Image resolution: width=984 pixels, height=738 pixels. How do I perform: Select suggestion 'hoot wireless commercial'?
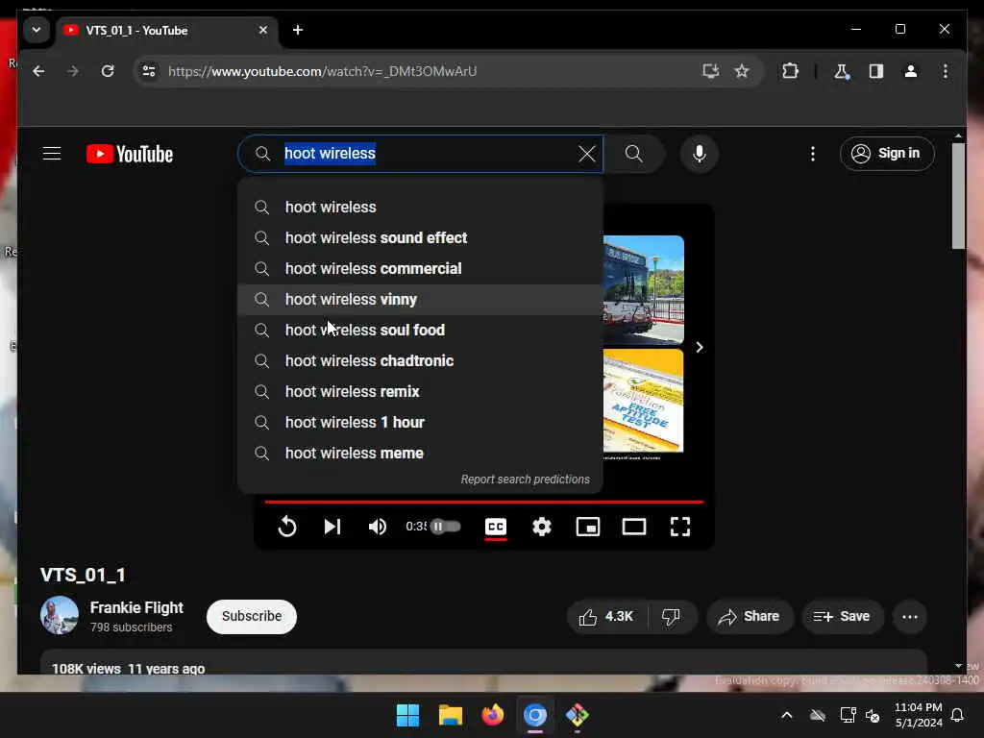coord(420,269)
